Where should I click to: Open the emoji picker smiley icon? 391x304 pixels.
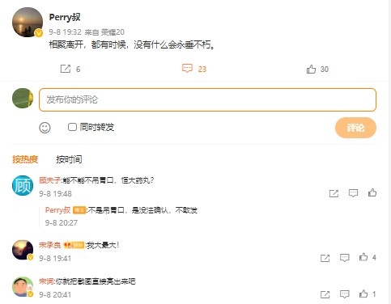45,128
